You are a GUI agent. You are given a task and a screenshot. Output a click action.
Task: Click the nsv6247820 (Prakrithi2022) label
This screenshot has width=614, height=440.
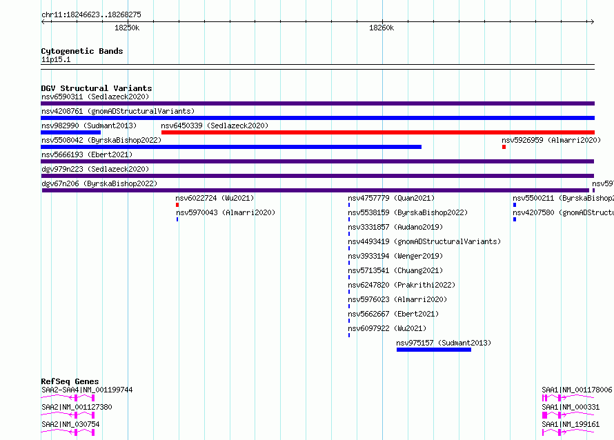(402, 285)
